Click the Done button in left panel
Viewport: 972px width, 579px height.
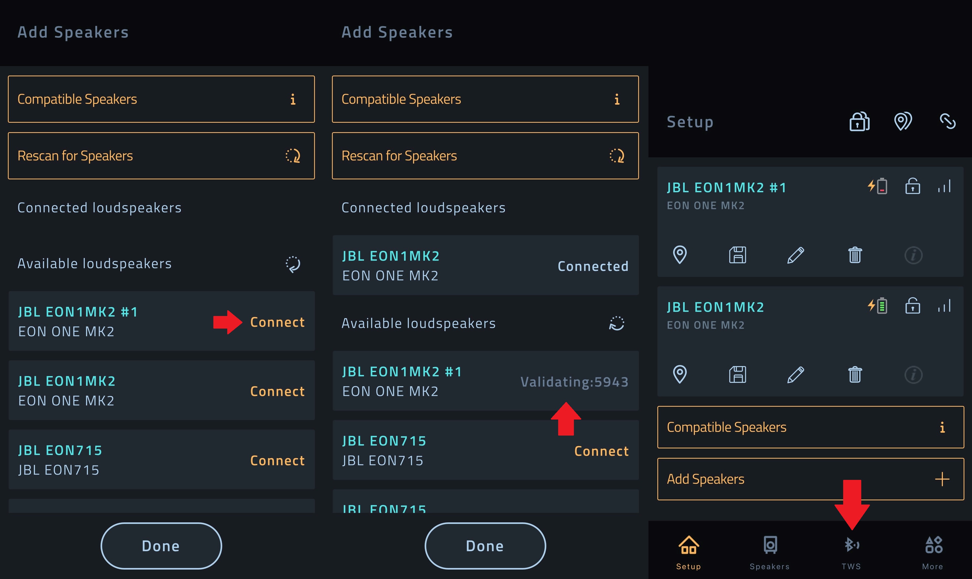[161, 546]
